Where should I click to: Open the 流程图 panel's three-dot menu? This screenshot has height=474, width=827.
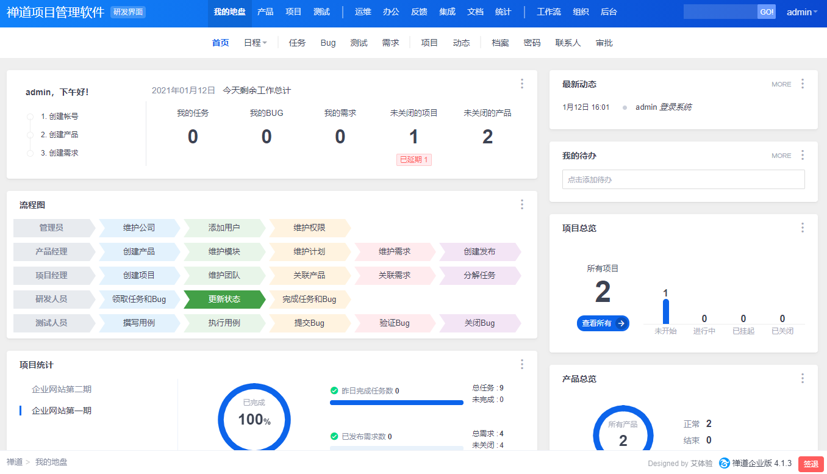[521, 204]
